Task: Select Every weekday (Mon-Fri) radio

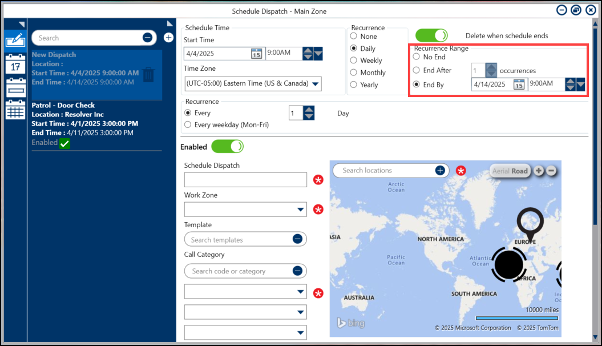Action: coord(188,125)
